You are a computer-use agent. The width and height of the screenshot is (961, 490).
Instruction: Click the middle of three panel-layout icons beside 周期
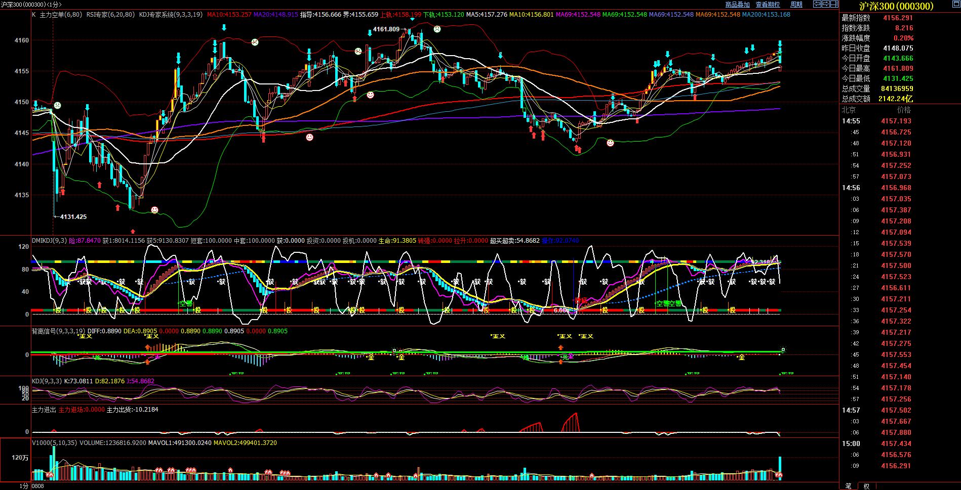click(x=825, y=5)
